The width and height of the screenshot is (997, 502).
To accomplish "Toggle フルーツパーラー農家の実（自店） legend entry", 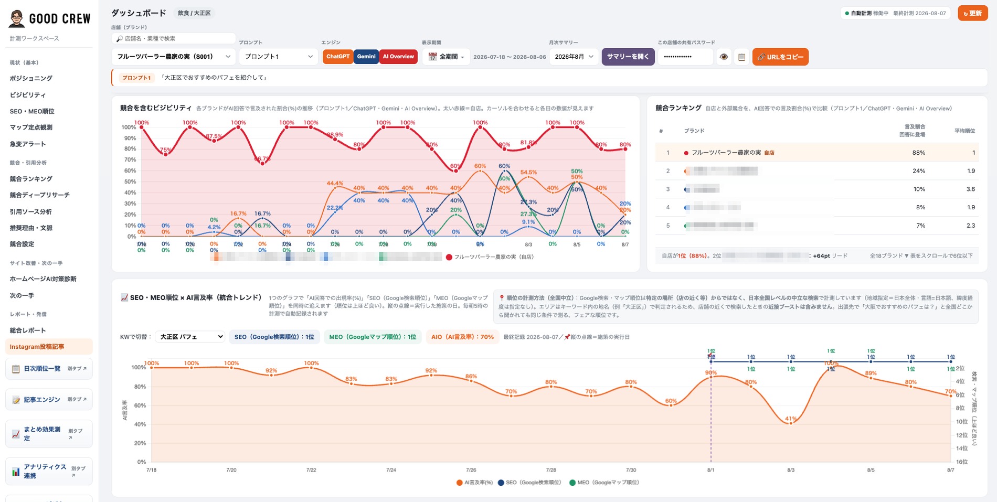I will (x=490, y=257).
